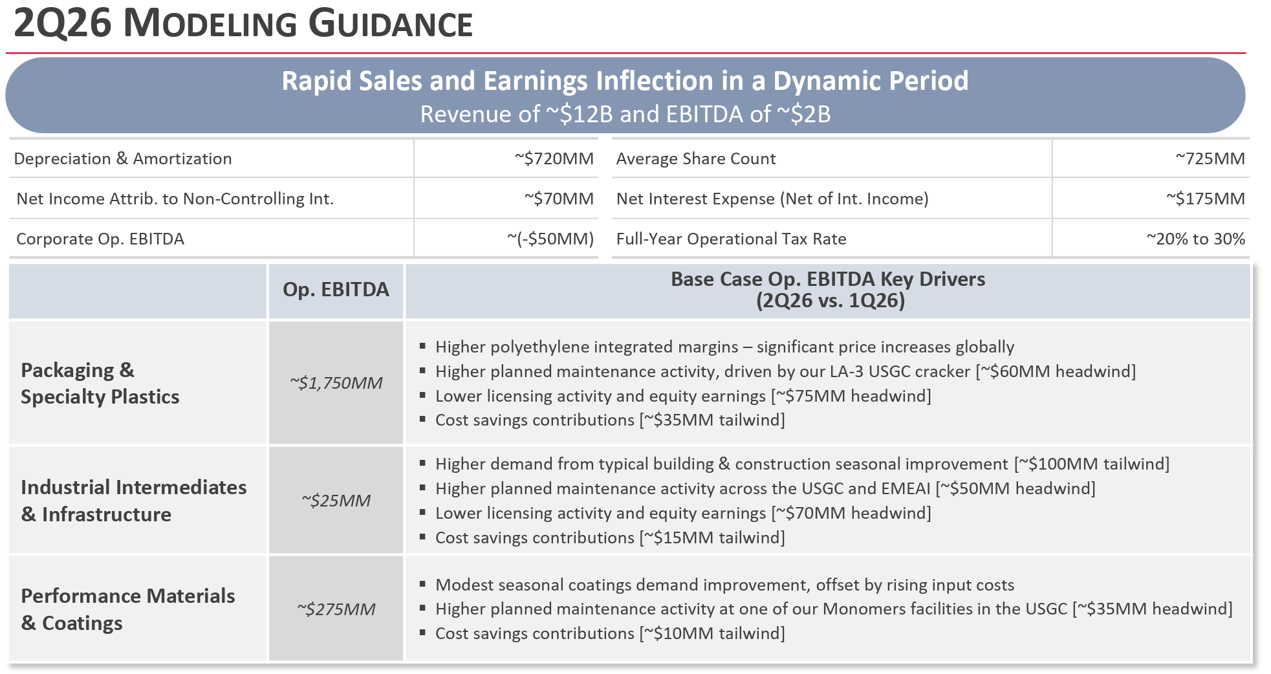Select the Net Interest Expense ~$175MM value
The image size is (1271, 674).
click(x=1206, y=199)
